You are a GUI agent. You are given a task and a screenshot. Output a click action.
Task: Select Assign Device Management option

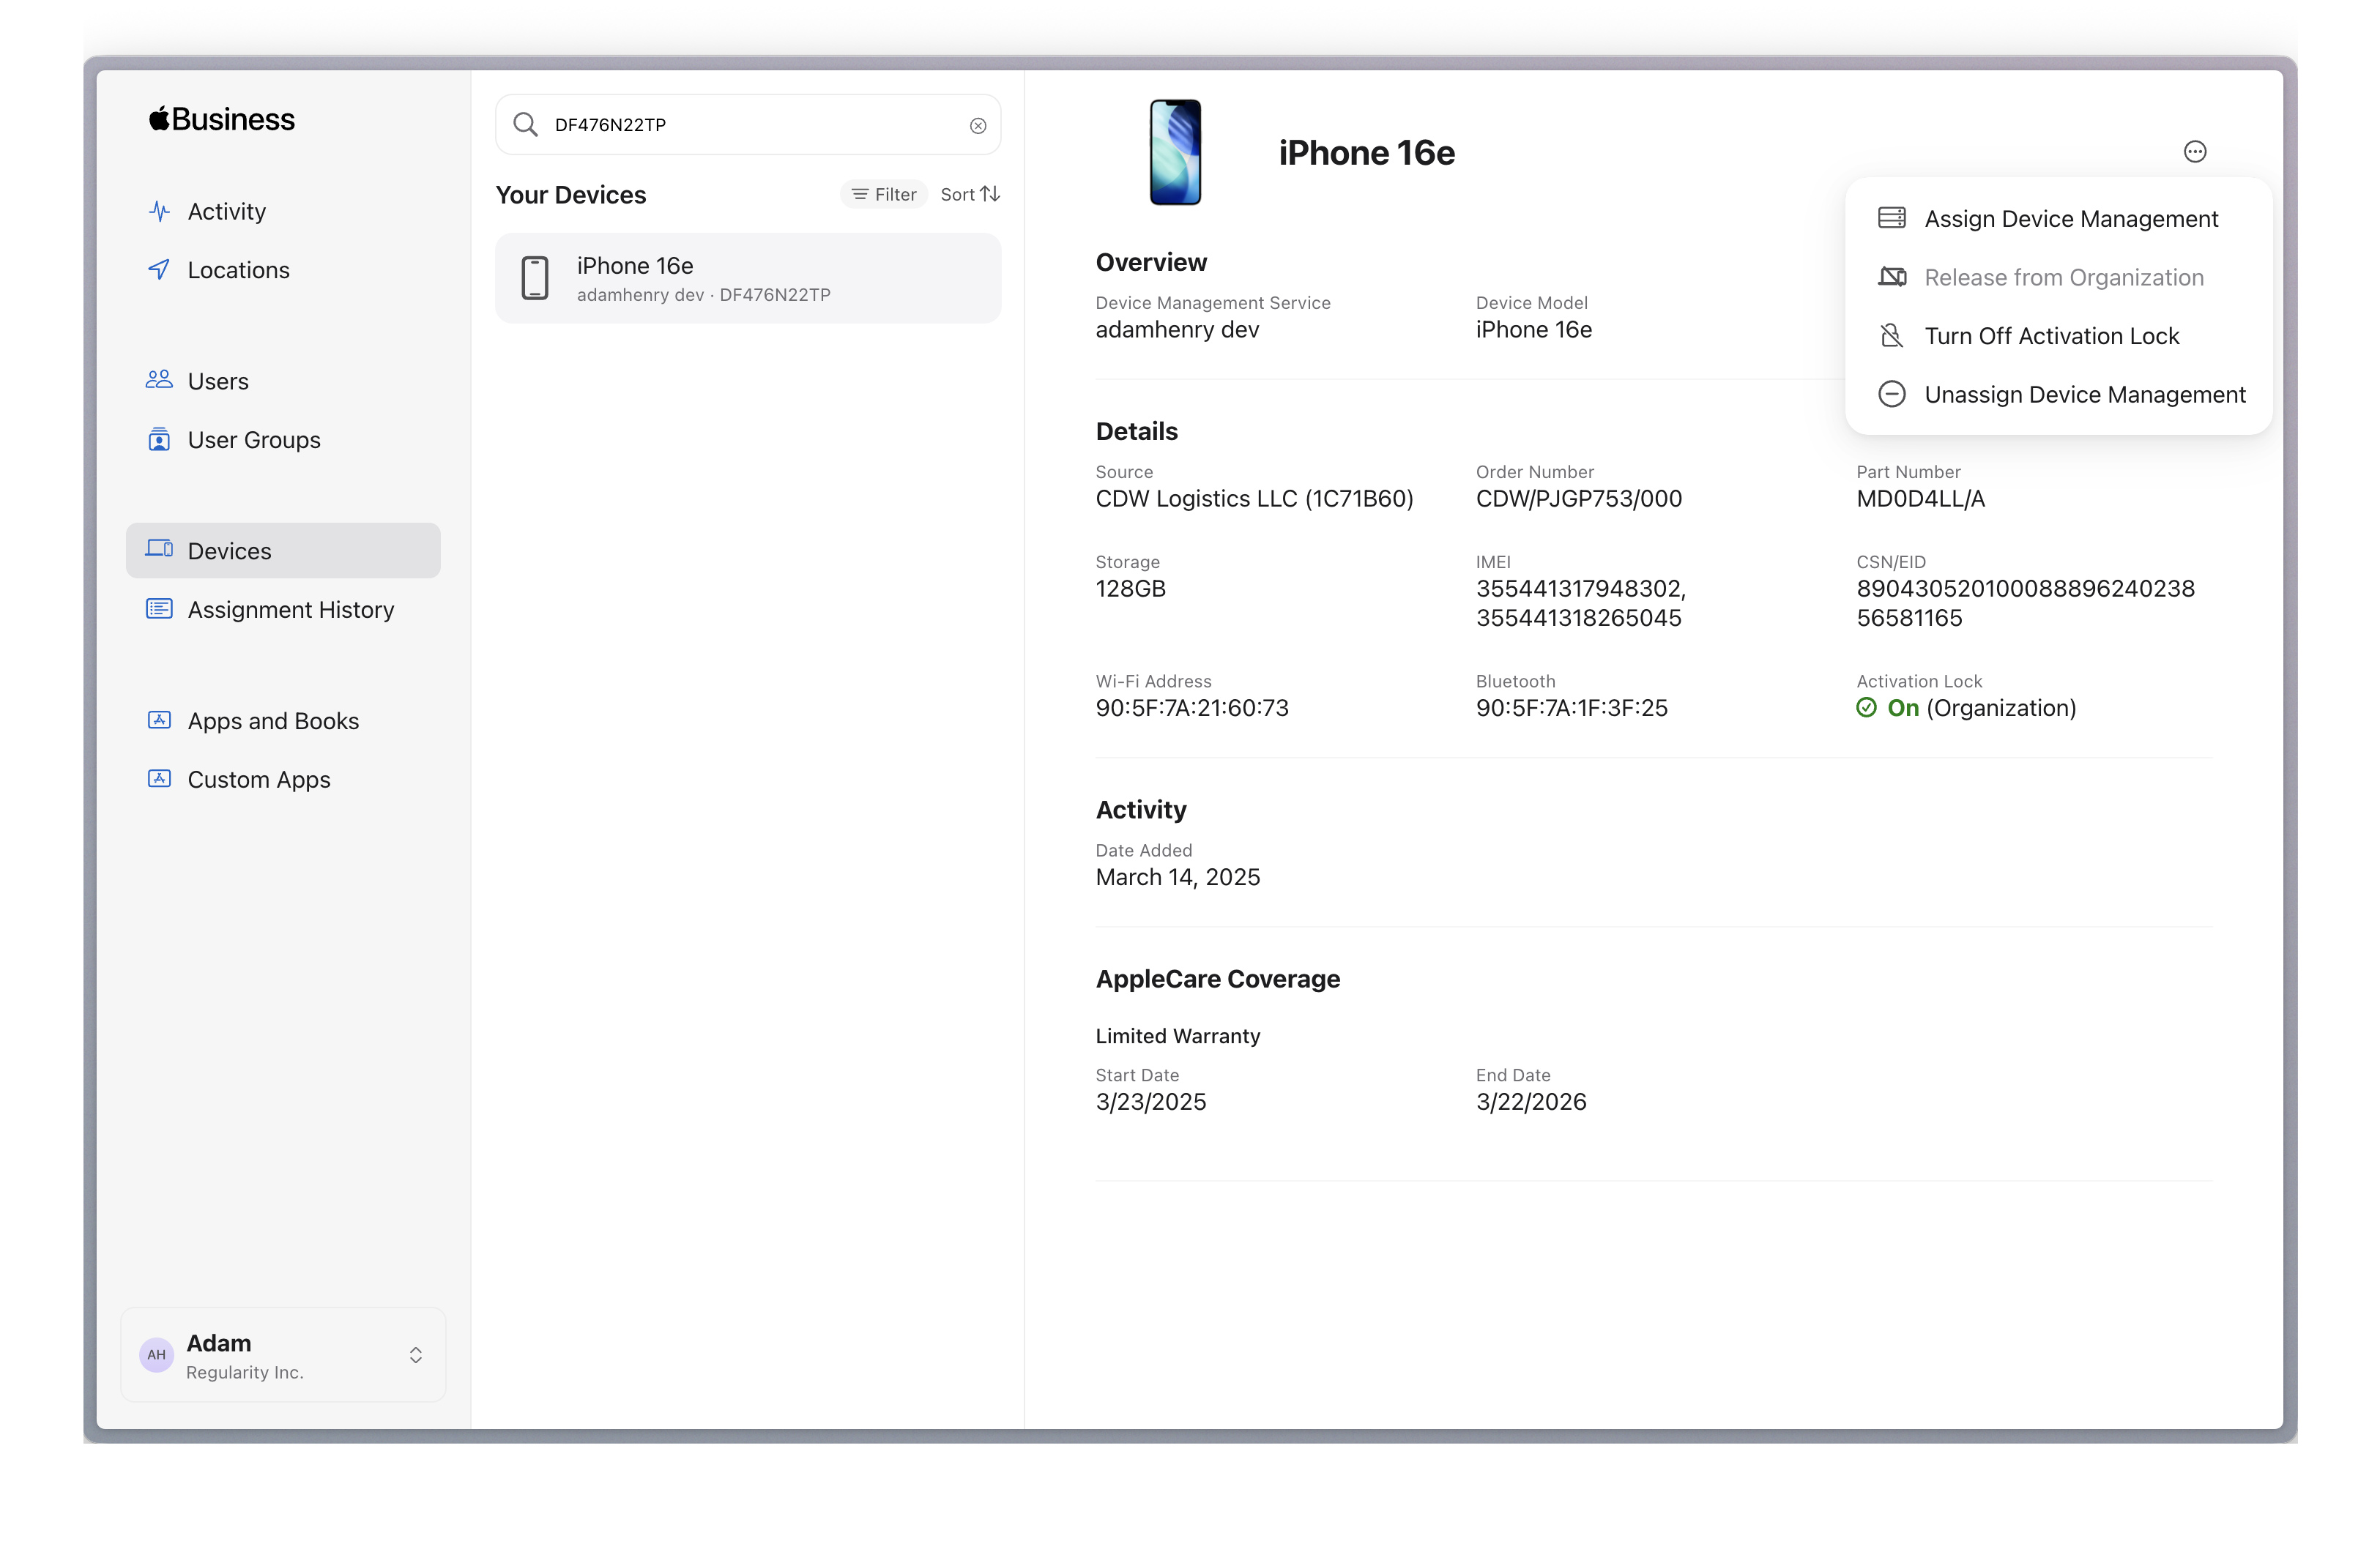2070,219
